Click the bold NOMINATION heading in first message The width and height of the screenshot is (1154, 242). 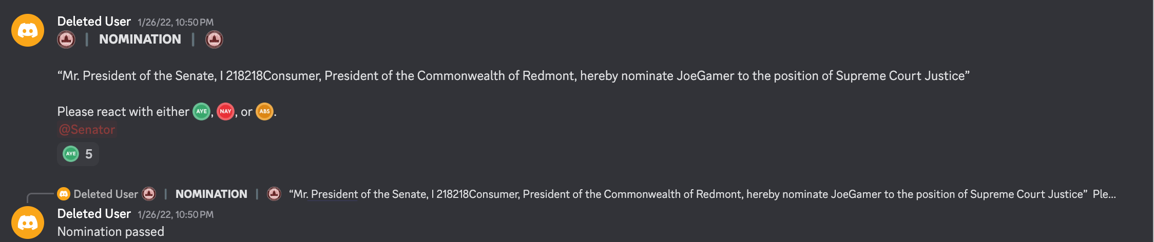(x=140, y=39)
